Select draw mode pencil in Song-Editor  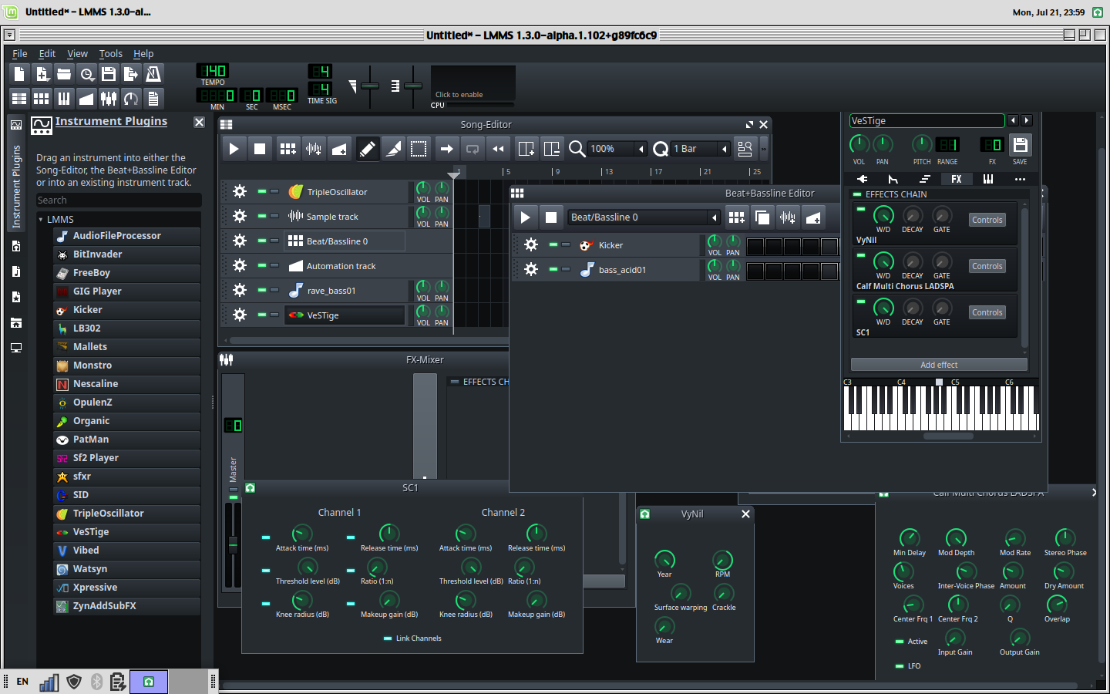368,149
